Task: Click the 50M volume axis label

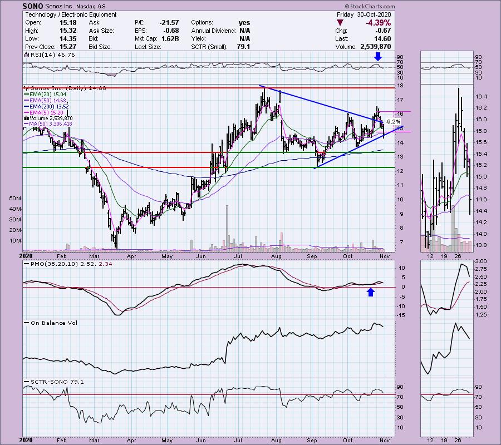Action: (x=14, y=199)
